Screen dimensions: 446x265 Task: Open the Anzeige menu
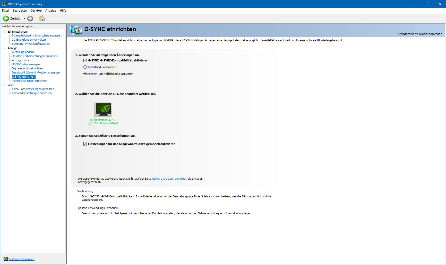click(x=51, y=11)
